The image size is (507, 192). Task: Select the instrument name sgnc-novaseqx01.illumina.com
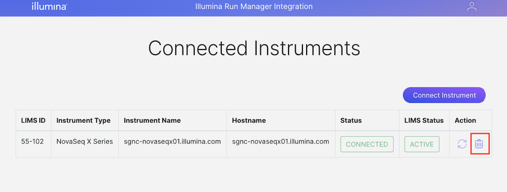172,142
